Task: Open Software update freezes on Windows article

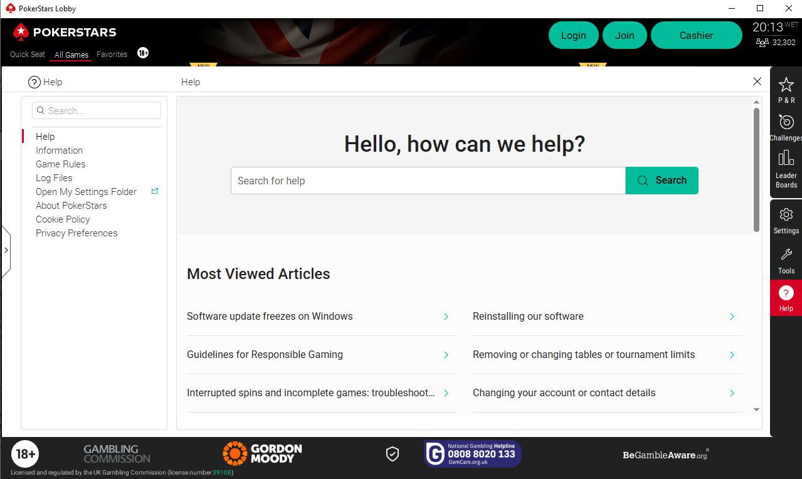Action: 270,317
